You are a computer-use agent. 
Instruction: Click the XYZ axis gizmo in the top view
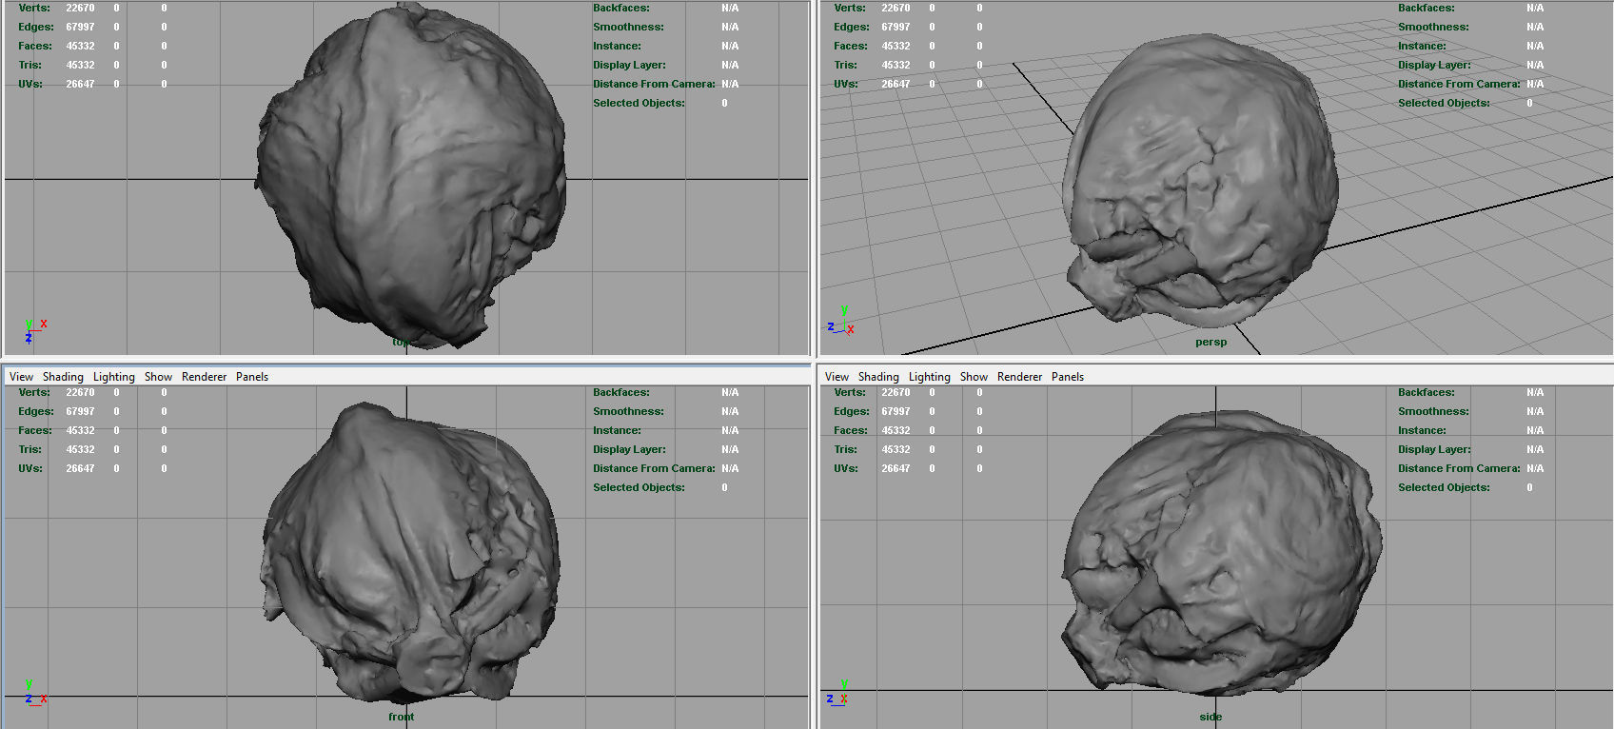coord(34,330)
